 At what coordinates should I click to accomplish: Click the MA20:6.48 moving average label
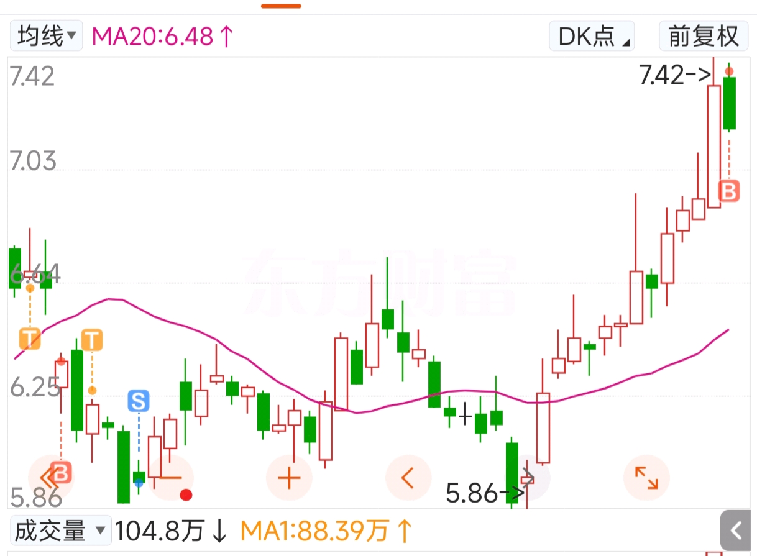click(162, 36)
